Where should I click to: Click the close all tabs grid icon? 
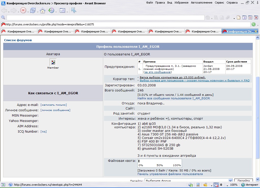pyautogui.click(x=250, y=18)
